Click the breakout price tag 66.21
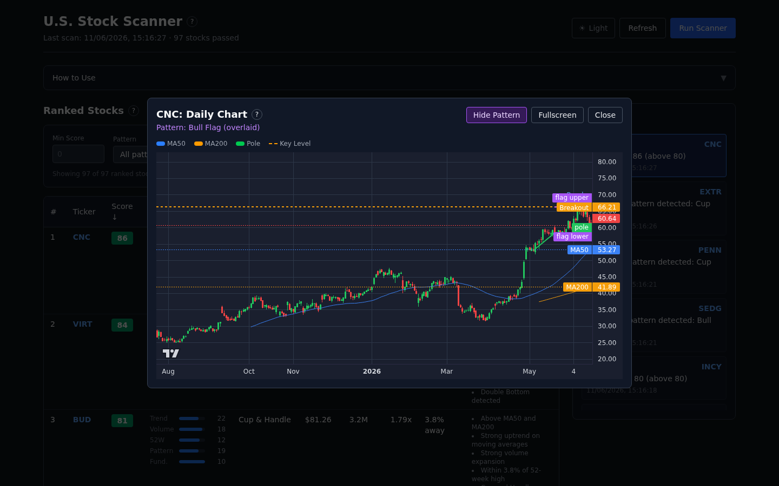Viewport: 779px width, 486px height. tap(606, 207)
